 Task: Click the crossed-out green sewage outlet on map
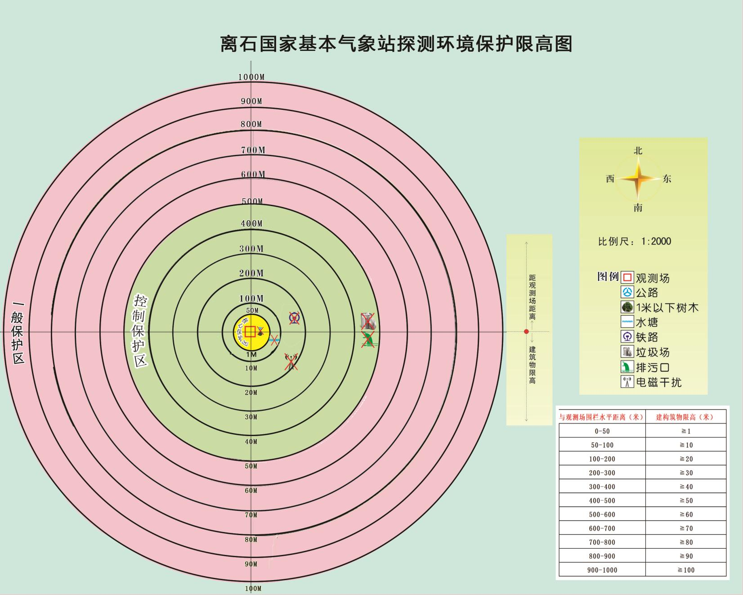coord(369,339)
